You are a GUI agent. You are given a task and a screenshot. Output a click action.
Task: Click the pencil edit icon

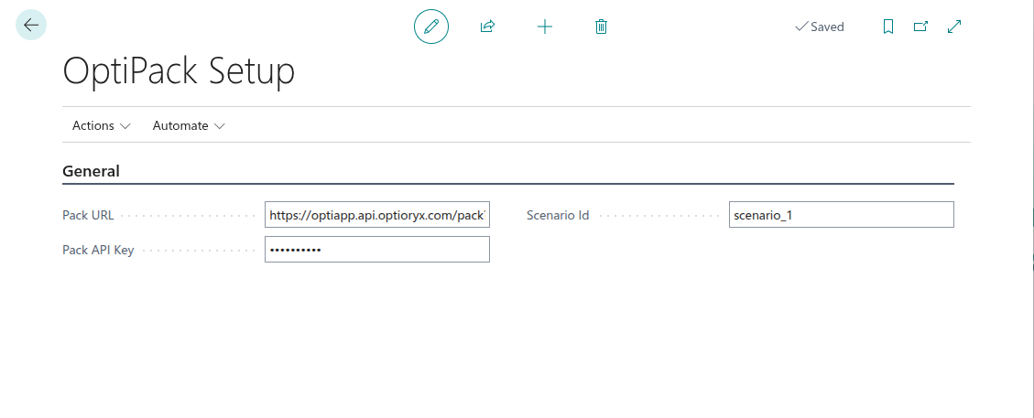click(x=431, y=27)
